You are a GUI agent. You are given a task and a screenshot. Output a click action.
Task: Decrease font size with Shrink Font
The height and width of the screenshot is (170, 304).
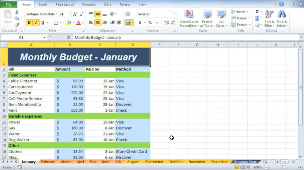pyautogui.click(x=81, y=14)
